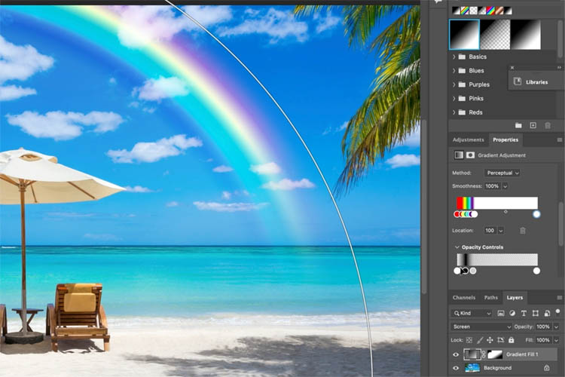Expand the Purples gradient folder

[454, 84]
